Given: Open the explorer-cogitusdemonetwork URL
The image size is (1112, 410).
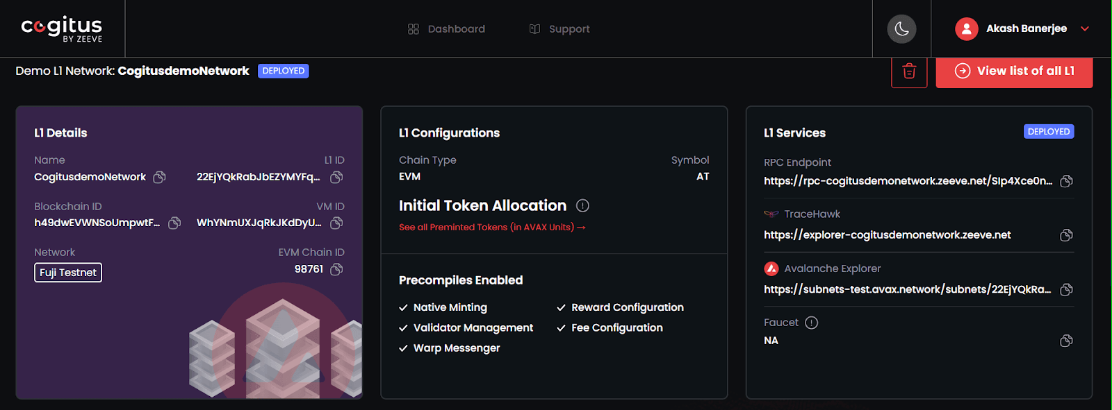Looking at the screenshot, I should 887,235.
